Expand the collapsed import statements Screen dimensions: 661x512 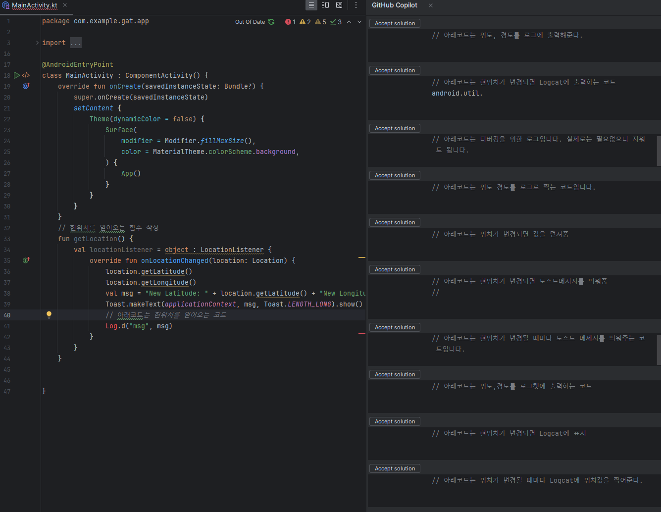[75, 43]
